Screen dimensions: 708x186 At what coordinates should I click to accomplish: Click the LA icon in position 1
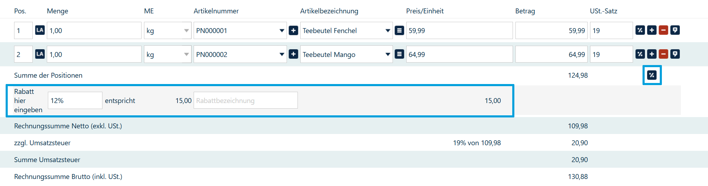(40, 30)
